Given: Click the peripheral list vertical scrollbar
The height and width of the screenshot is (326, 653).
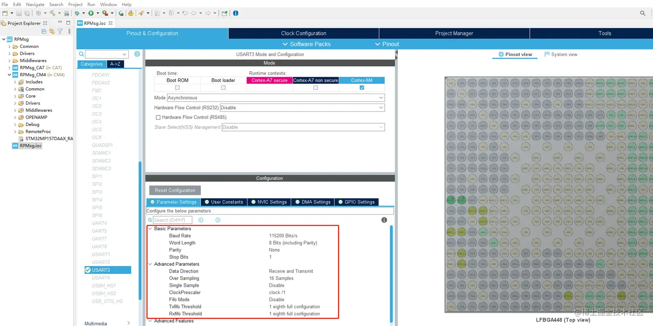Looking at the screenshot, I should pos(140,231).
